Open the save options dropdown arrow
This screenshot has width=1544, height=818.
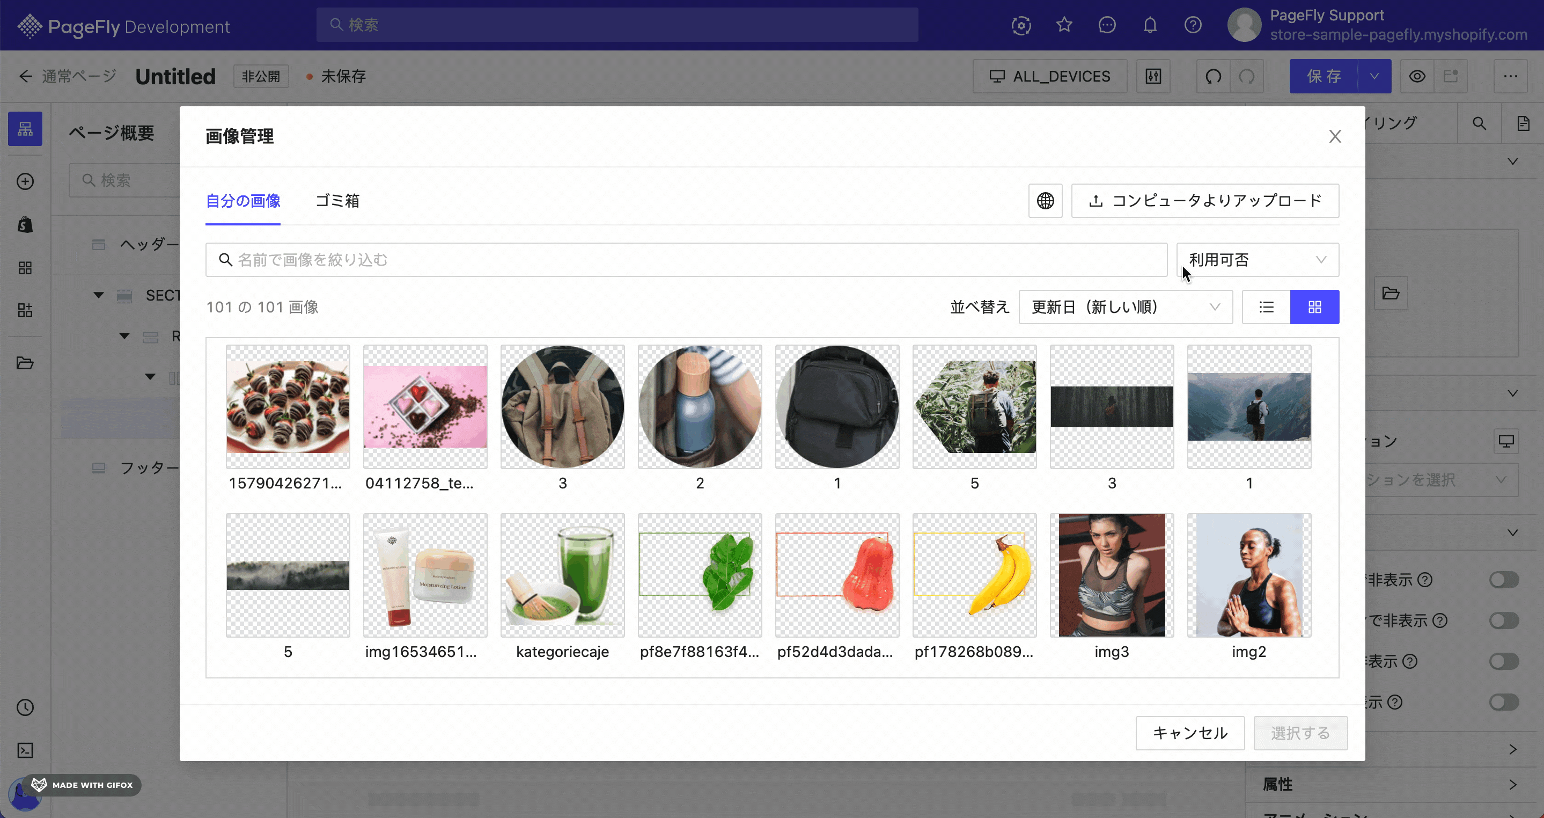tap(1374, 76)
